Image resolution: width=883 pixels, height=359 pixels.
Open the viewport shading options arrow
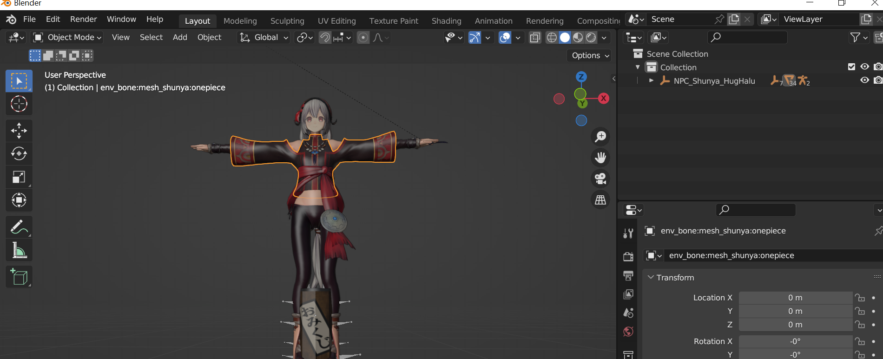pyautogui.click(x=604, y=37)
